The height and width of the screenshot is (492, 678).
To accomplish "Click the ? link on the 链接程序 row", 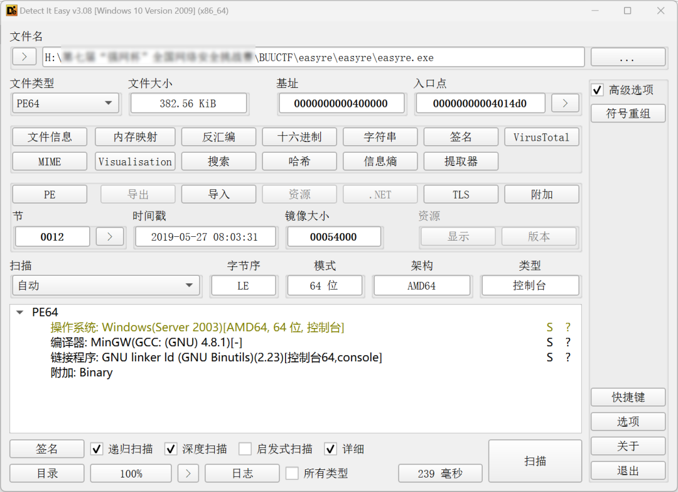I will coord(568,358).
